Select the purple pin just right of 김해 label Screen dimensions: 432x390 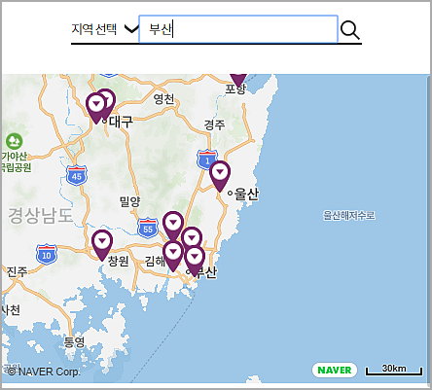[x=173, y=256]
